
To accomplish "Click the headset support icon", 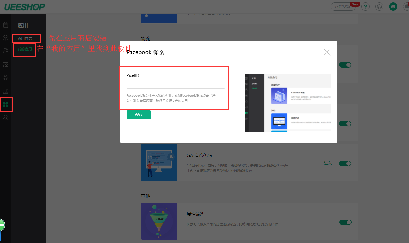I will [x=379, y=7].
